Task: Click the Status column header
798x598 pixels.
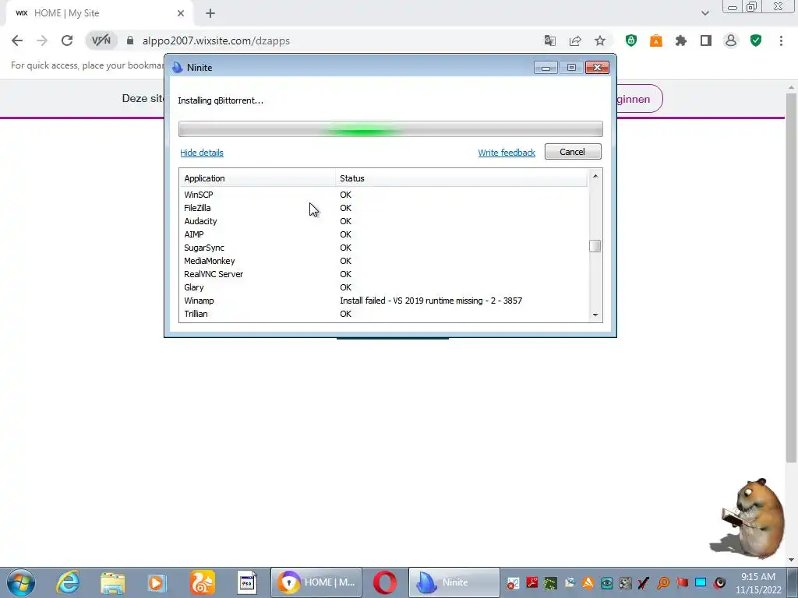Action: pos(461,178)
